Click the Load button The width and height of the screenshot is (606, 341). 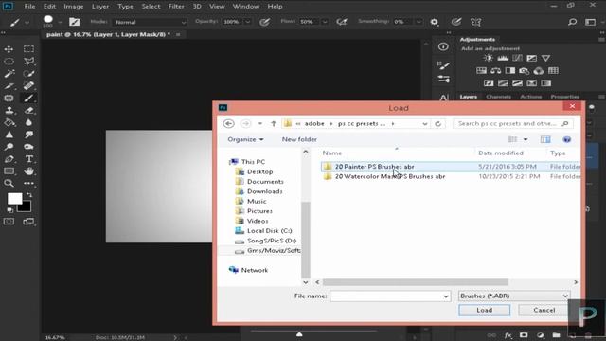(x=484, y=310)
